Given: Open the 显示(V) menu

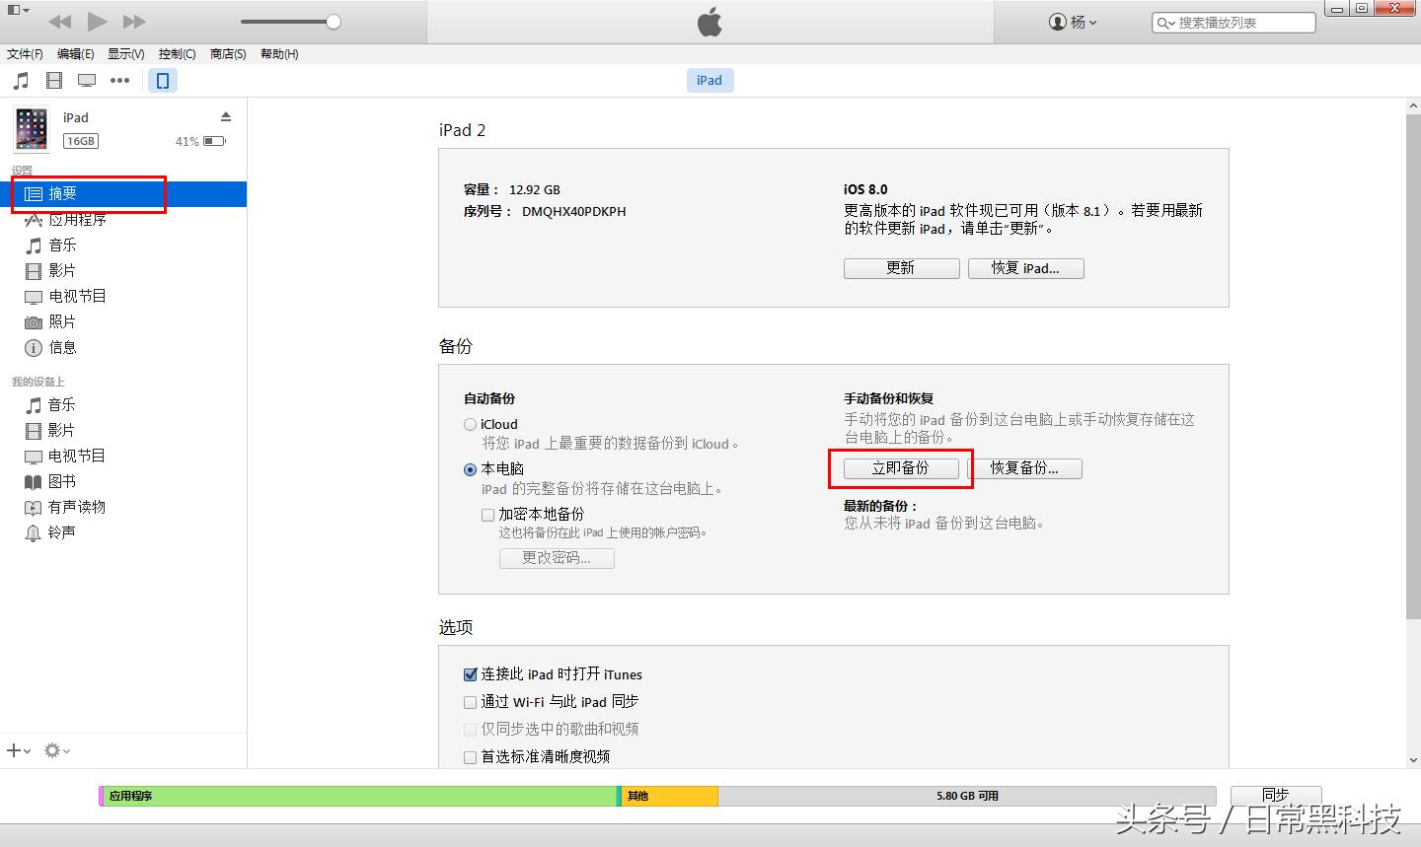Looking at the screenshot, I should [126, 54].
